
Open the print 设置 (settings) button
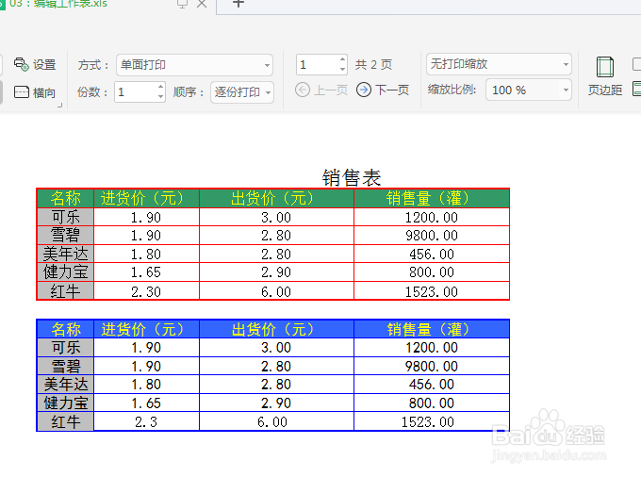pyautogui.click(x=35, y=65)
